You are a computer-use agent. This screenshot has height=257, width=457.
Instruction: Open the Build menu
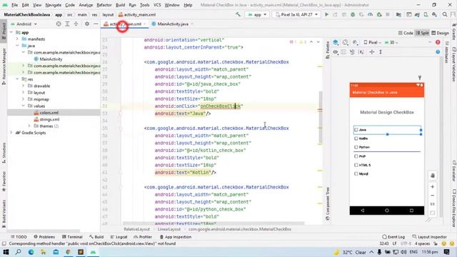[121, 5]
